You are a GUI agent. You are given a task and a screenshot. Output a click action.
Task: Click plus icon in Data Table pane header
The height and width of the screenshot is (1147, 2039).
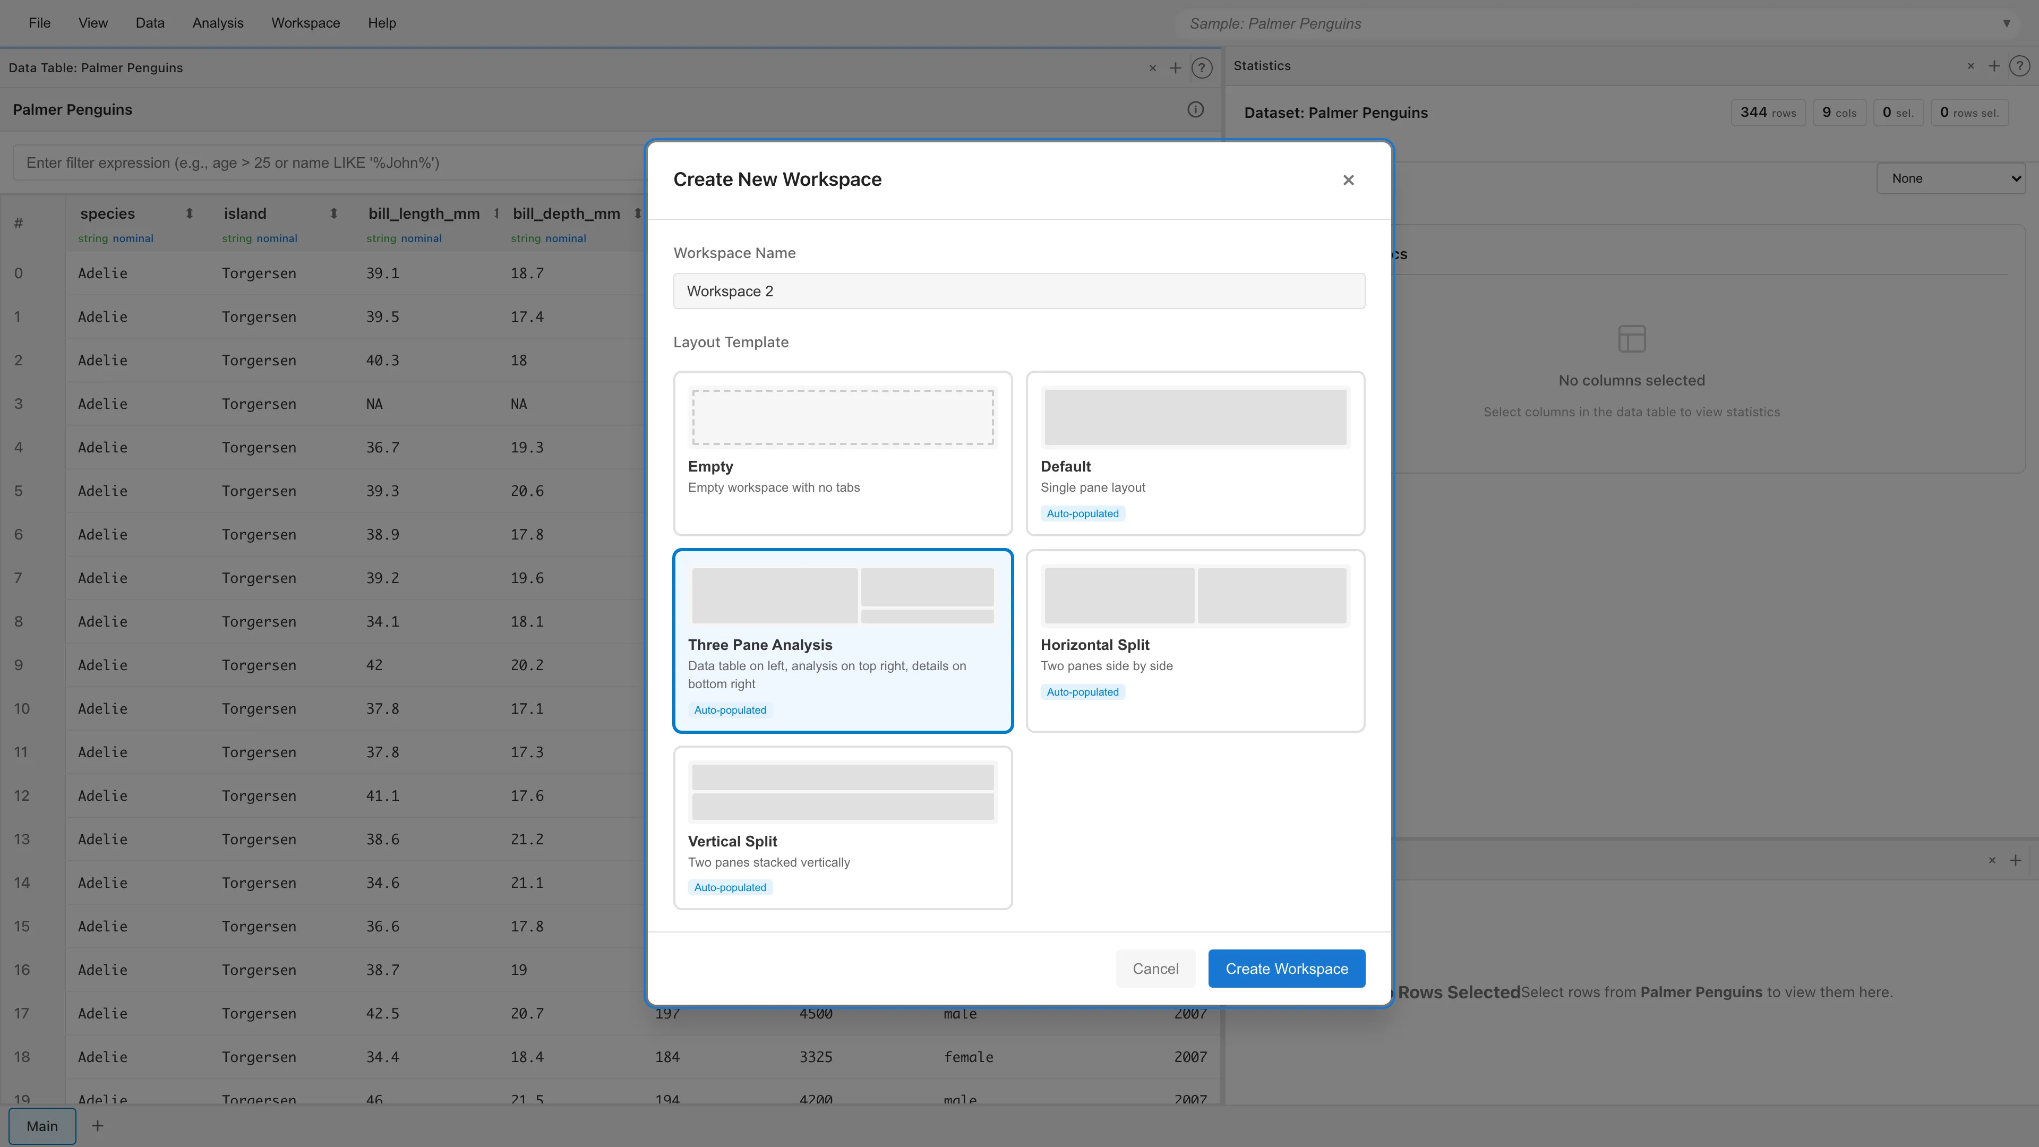point(1176,68)
